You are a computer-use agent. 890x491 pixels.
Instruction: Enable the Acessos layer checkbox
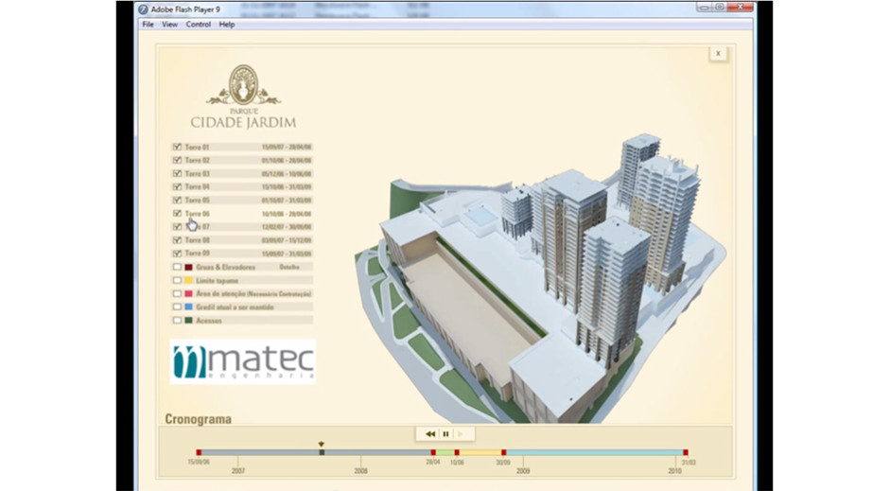(177, 321)
